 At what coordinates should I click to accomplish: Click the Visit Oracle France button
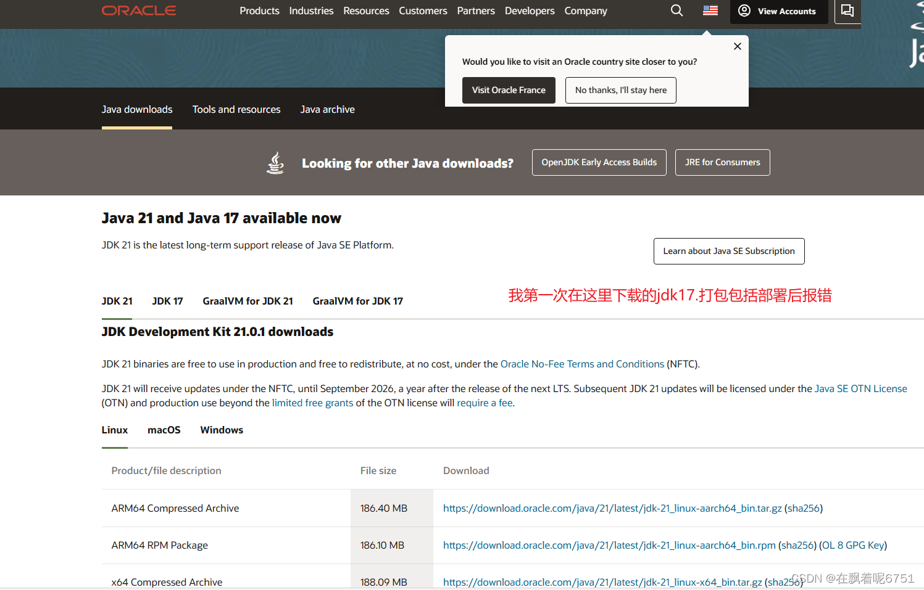tap(509, 90)
